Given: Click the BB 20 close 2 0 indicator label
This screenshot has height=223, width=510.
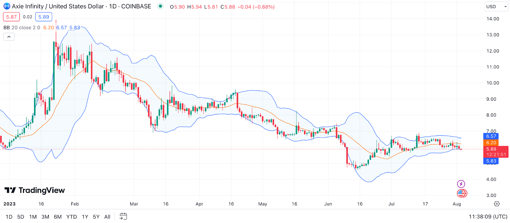Looking at the screenshot, I should [22, 28].
